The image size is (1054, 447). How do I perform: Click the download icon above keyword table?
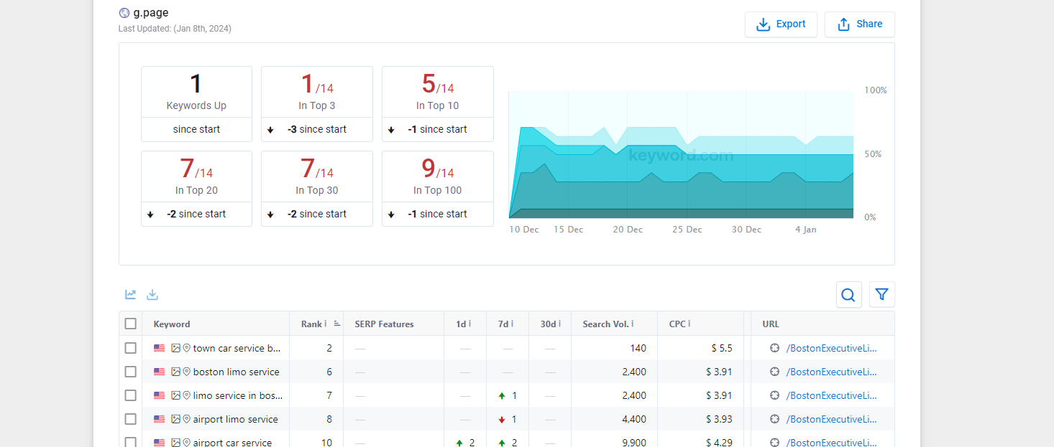[152, 294]
